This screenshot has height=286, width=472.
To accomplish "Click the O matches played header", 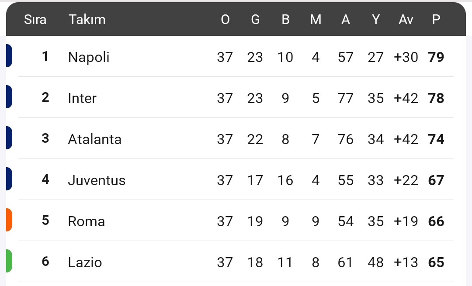I will pos(225,20).
